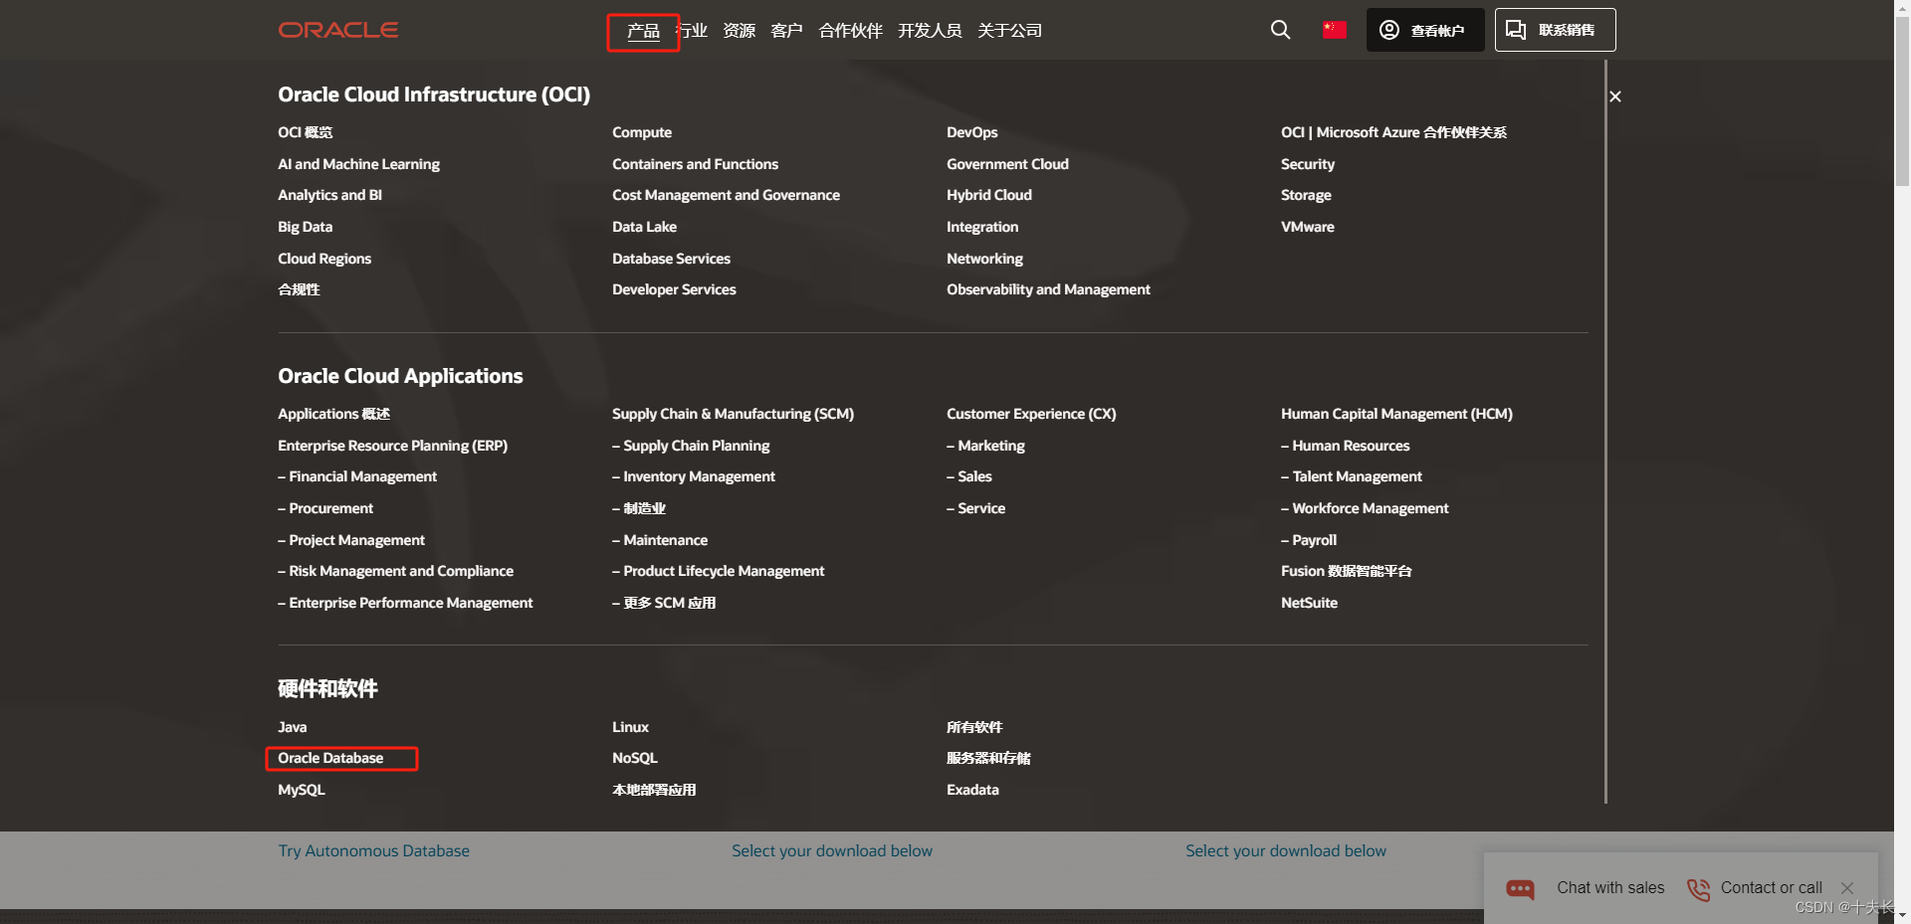Open the NoSQL link
Viewport: 1911px width, 924px height.
[635, 758]
